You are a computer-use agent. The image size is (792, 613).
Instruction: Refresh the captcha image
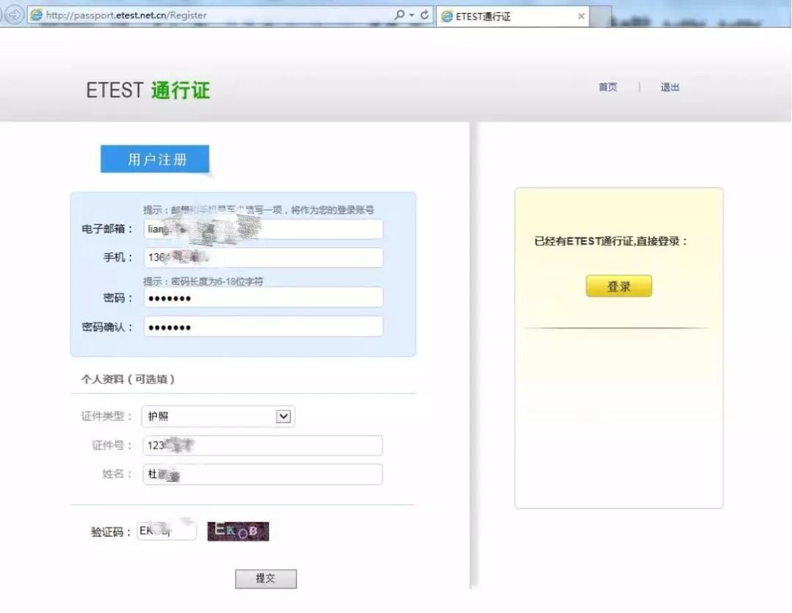click(238, 531)
